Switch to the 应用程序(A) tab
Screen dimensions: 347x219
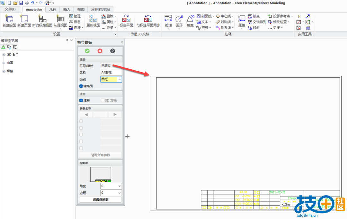101,9
